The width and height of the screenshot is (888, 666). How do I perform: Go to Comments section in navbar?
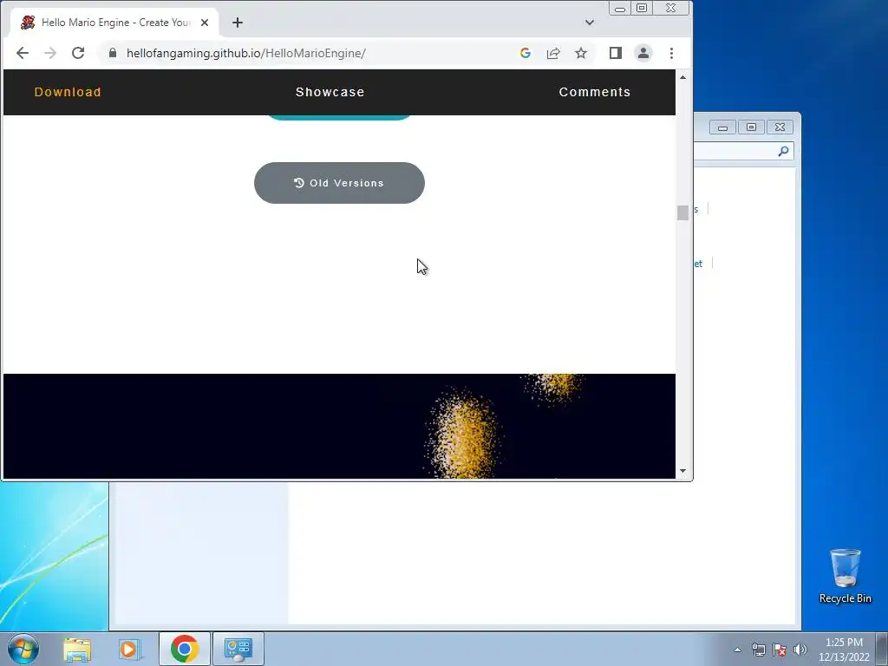[x=595, y=92]
